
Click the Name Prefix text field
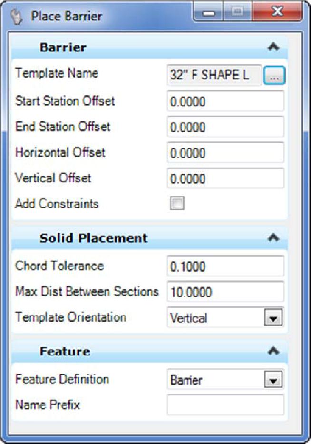click(x=225, y=405)
